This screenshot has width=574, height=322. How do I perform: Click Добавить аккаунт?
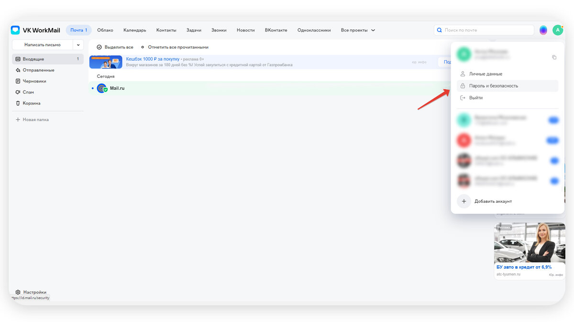coord(493,201)
